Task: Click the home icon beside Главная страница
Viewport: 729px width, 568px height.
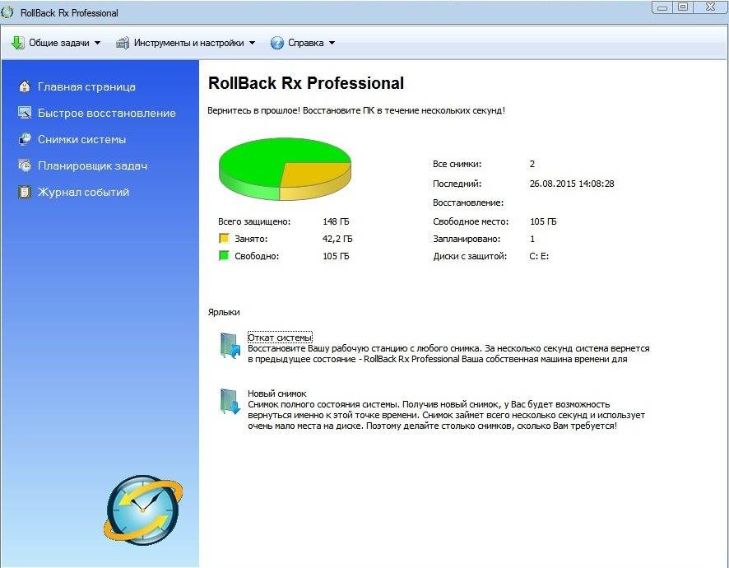Action: coord(24,86)
